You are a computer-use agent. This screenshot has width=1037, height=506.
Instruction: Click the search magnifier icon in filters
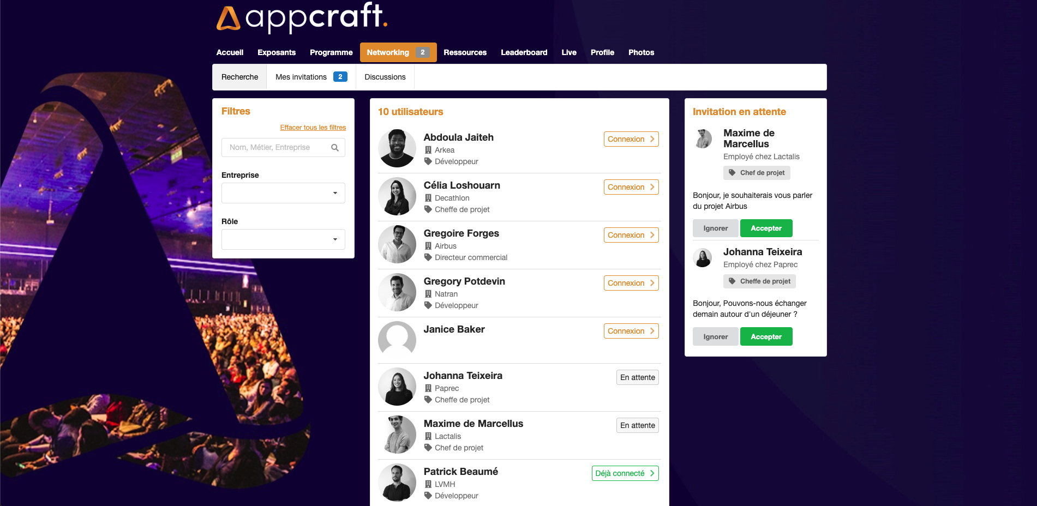pos(335,148)
